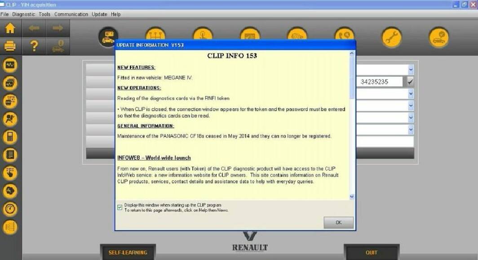Expand the fourth dropdown below the 34235235 field
The image size is (478, 260).
click(411, 130)
